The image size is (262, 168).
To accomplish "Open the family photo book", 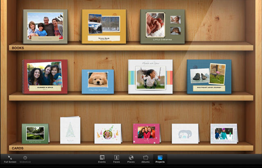I will click(x=45, y=26).
